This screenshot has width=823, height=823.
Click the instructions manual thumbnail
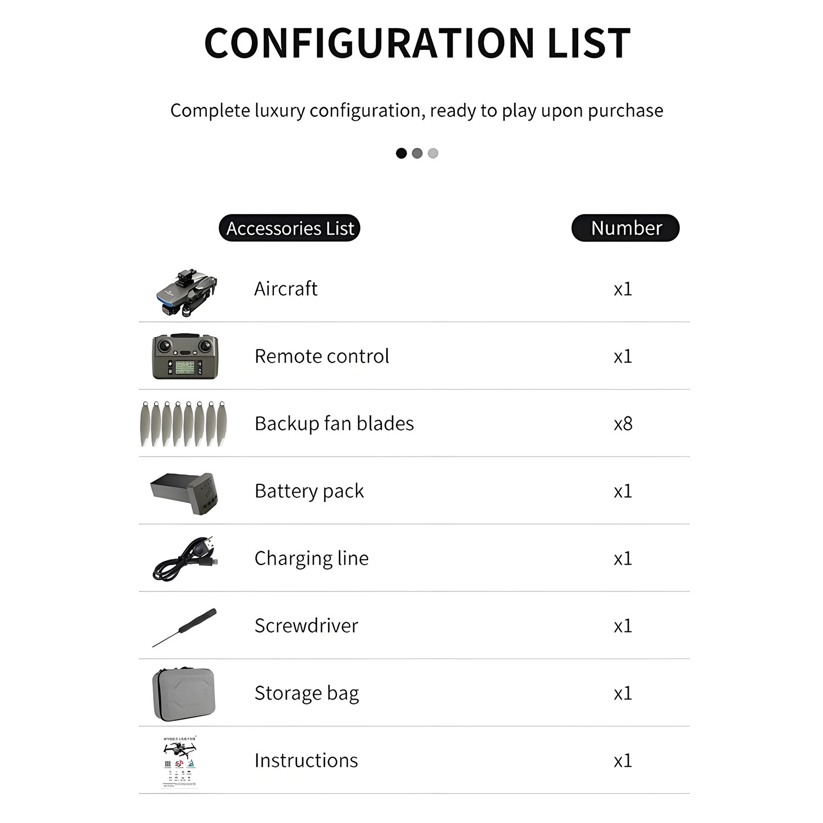pyautogui.click(x=180, y=762)
